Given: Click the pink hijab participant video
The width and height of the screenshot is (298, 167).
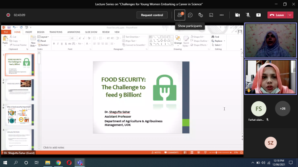Looking at the screenshot, I should pos(270,77).
